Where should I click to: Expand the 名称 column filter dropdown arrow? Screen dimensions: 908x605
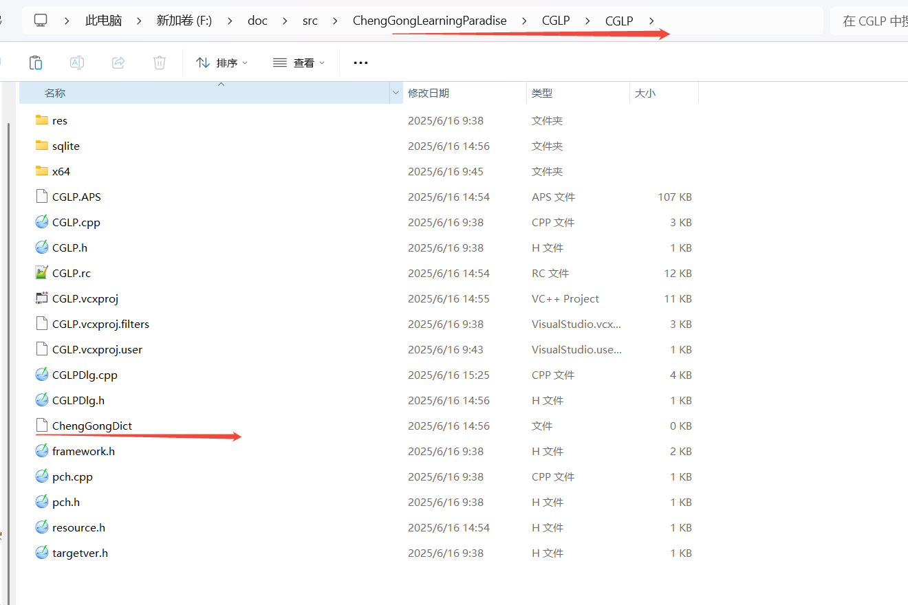(x=396, y=92)
